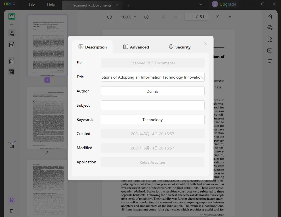The image size is (281, 217).
Task: Open the Edit PDF tool
Action: click(x=11, y=45)
